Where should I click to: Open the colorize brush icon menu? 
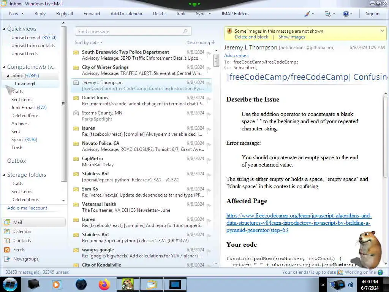pos(307,14)
